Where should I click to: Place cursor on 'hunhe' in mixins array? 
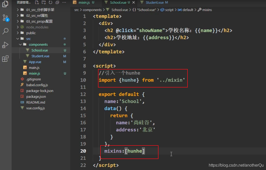[135, 151]
